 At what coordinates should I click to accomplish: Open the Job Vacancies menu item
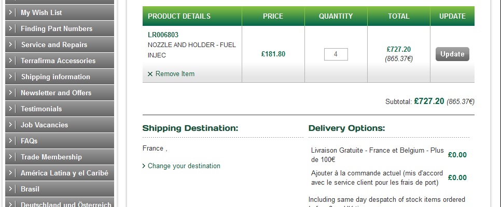pyautogui.click(x=44, y=125)
